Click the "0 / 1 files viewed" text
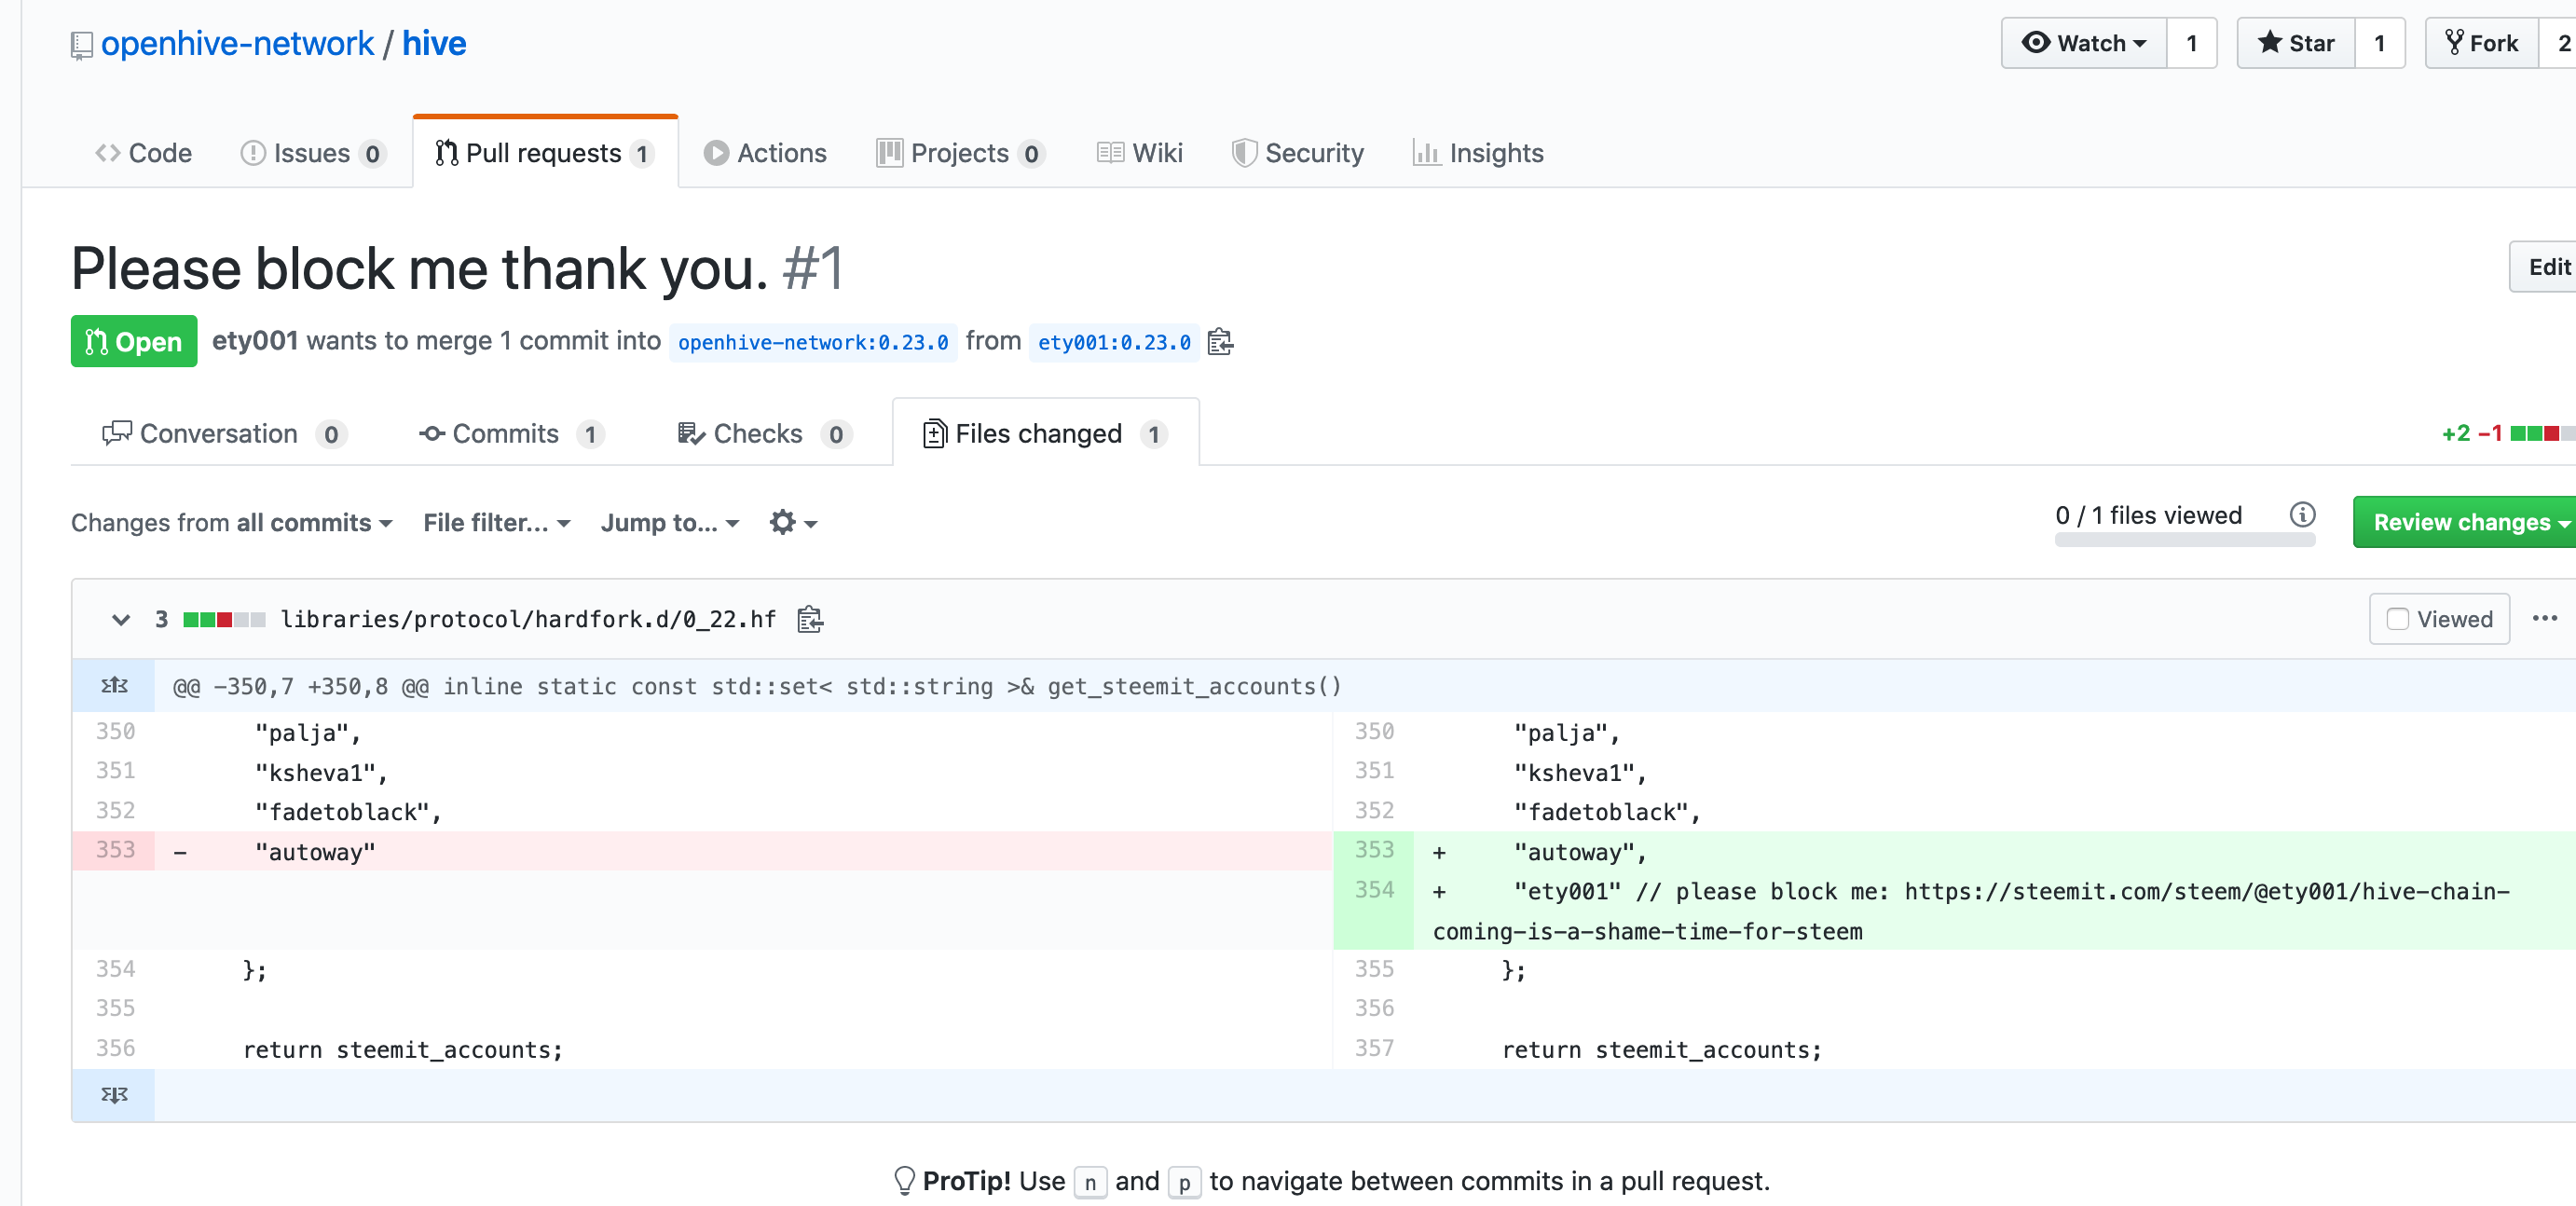This screenshot has height=1206, width=2576. pos(2148,515)
